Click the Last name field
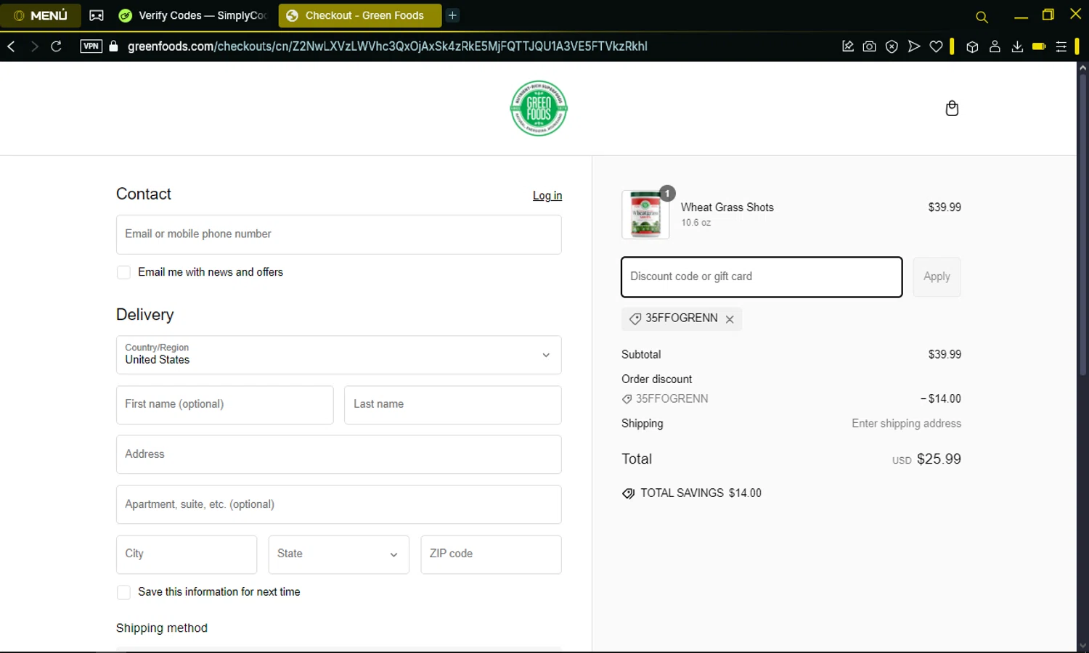This screenshot has height=653, width=1089. coord(452,405)
